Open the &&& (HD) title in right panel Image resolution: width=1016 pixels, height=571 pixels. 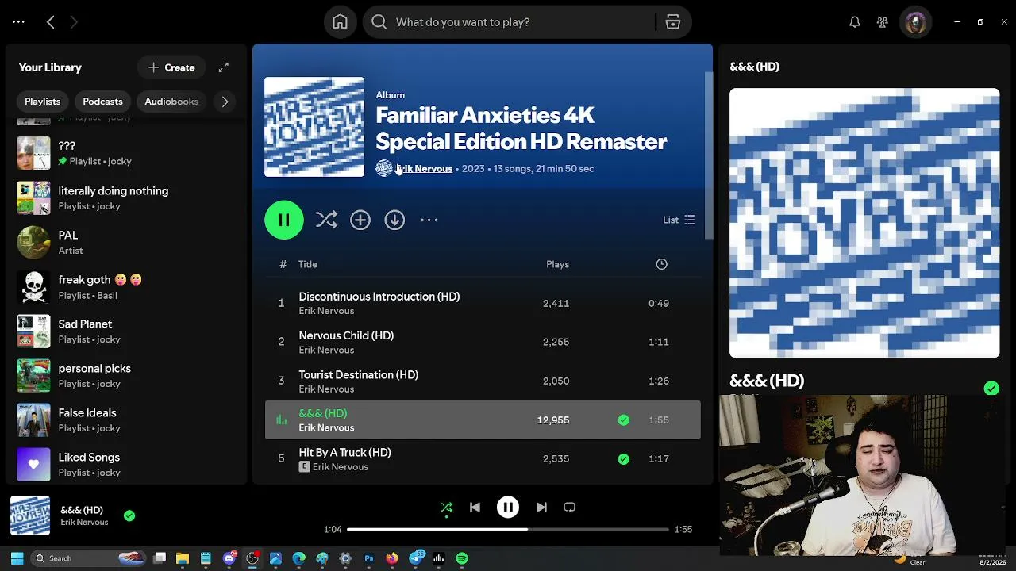pos(767,381)
